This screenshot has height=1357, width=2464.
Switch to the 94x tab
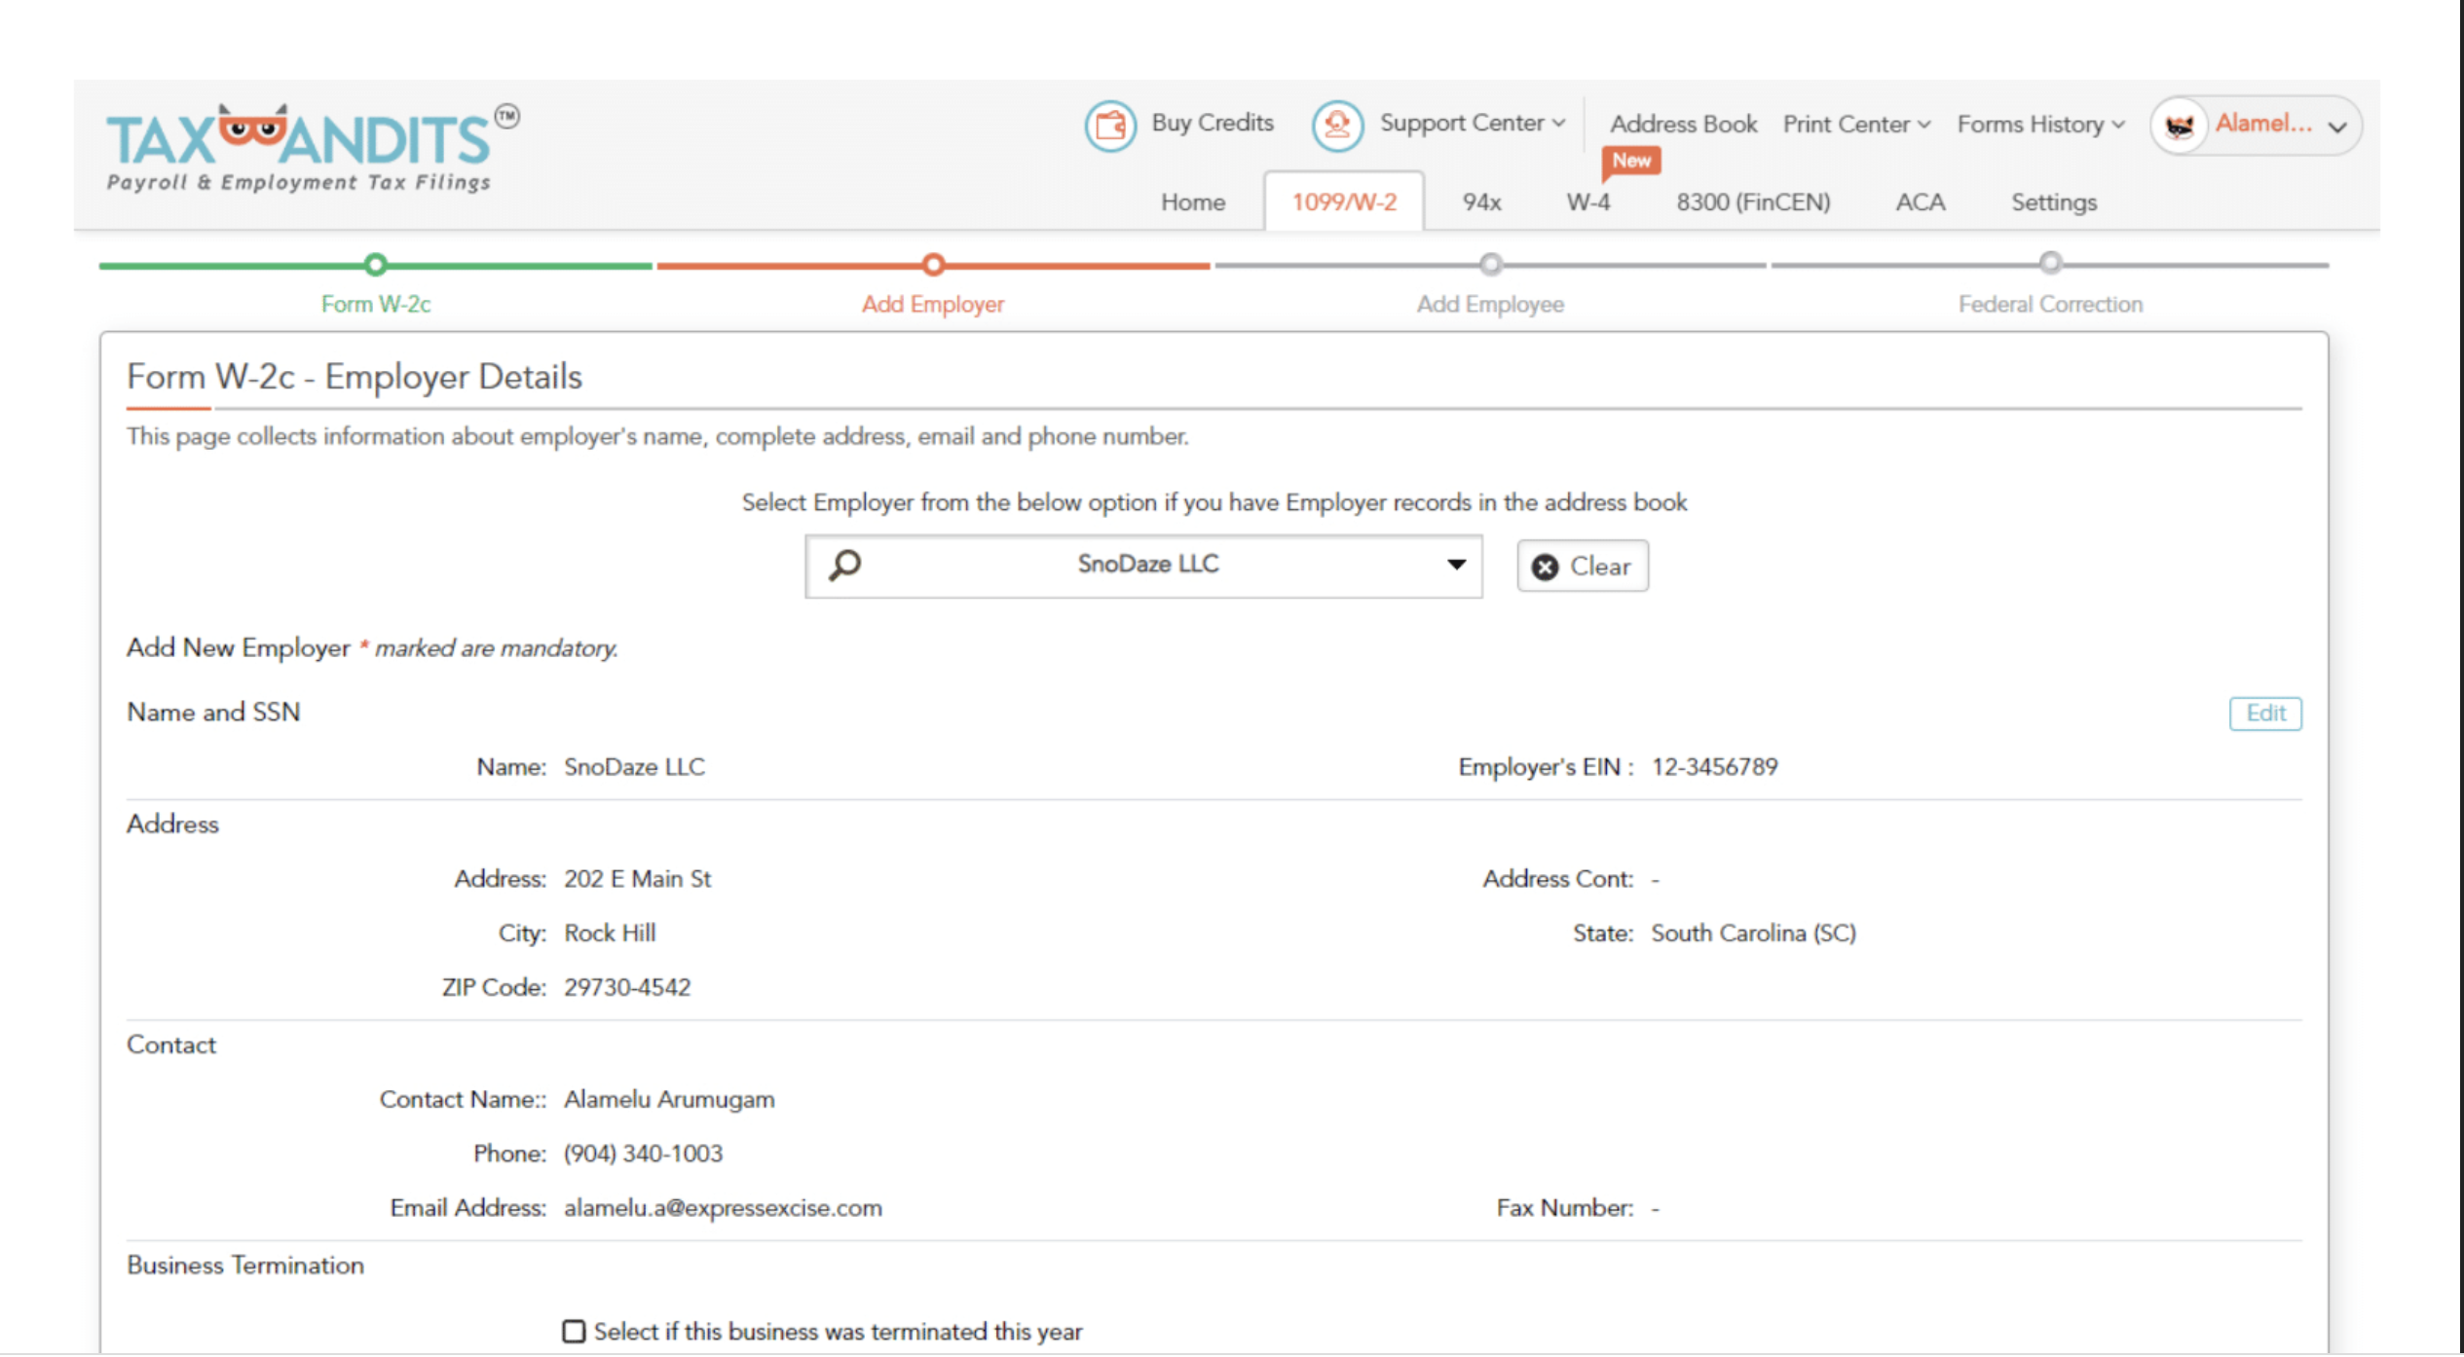(1480, 202)
